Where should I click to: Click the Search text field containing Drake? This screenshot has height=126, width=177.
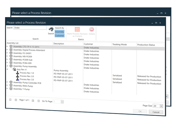pyautogui.click(x=30, y=28)
